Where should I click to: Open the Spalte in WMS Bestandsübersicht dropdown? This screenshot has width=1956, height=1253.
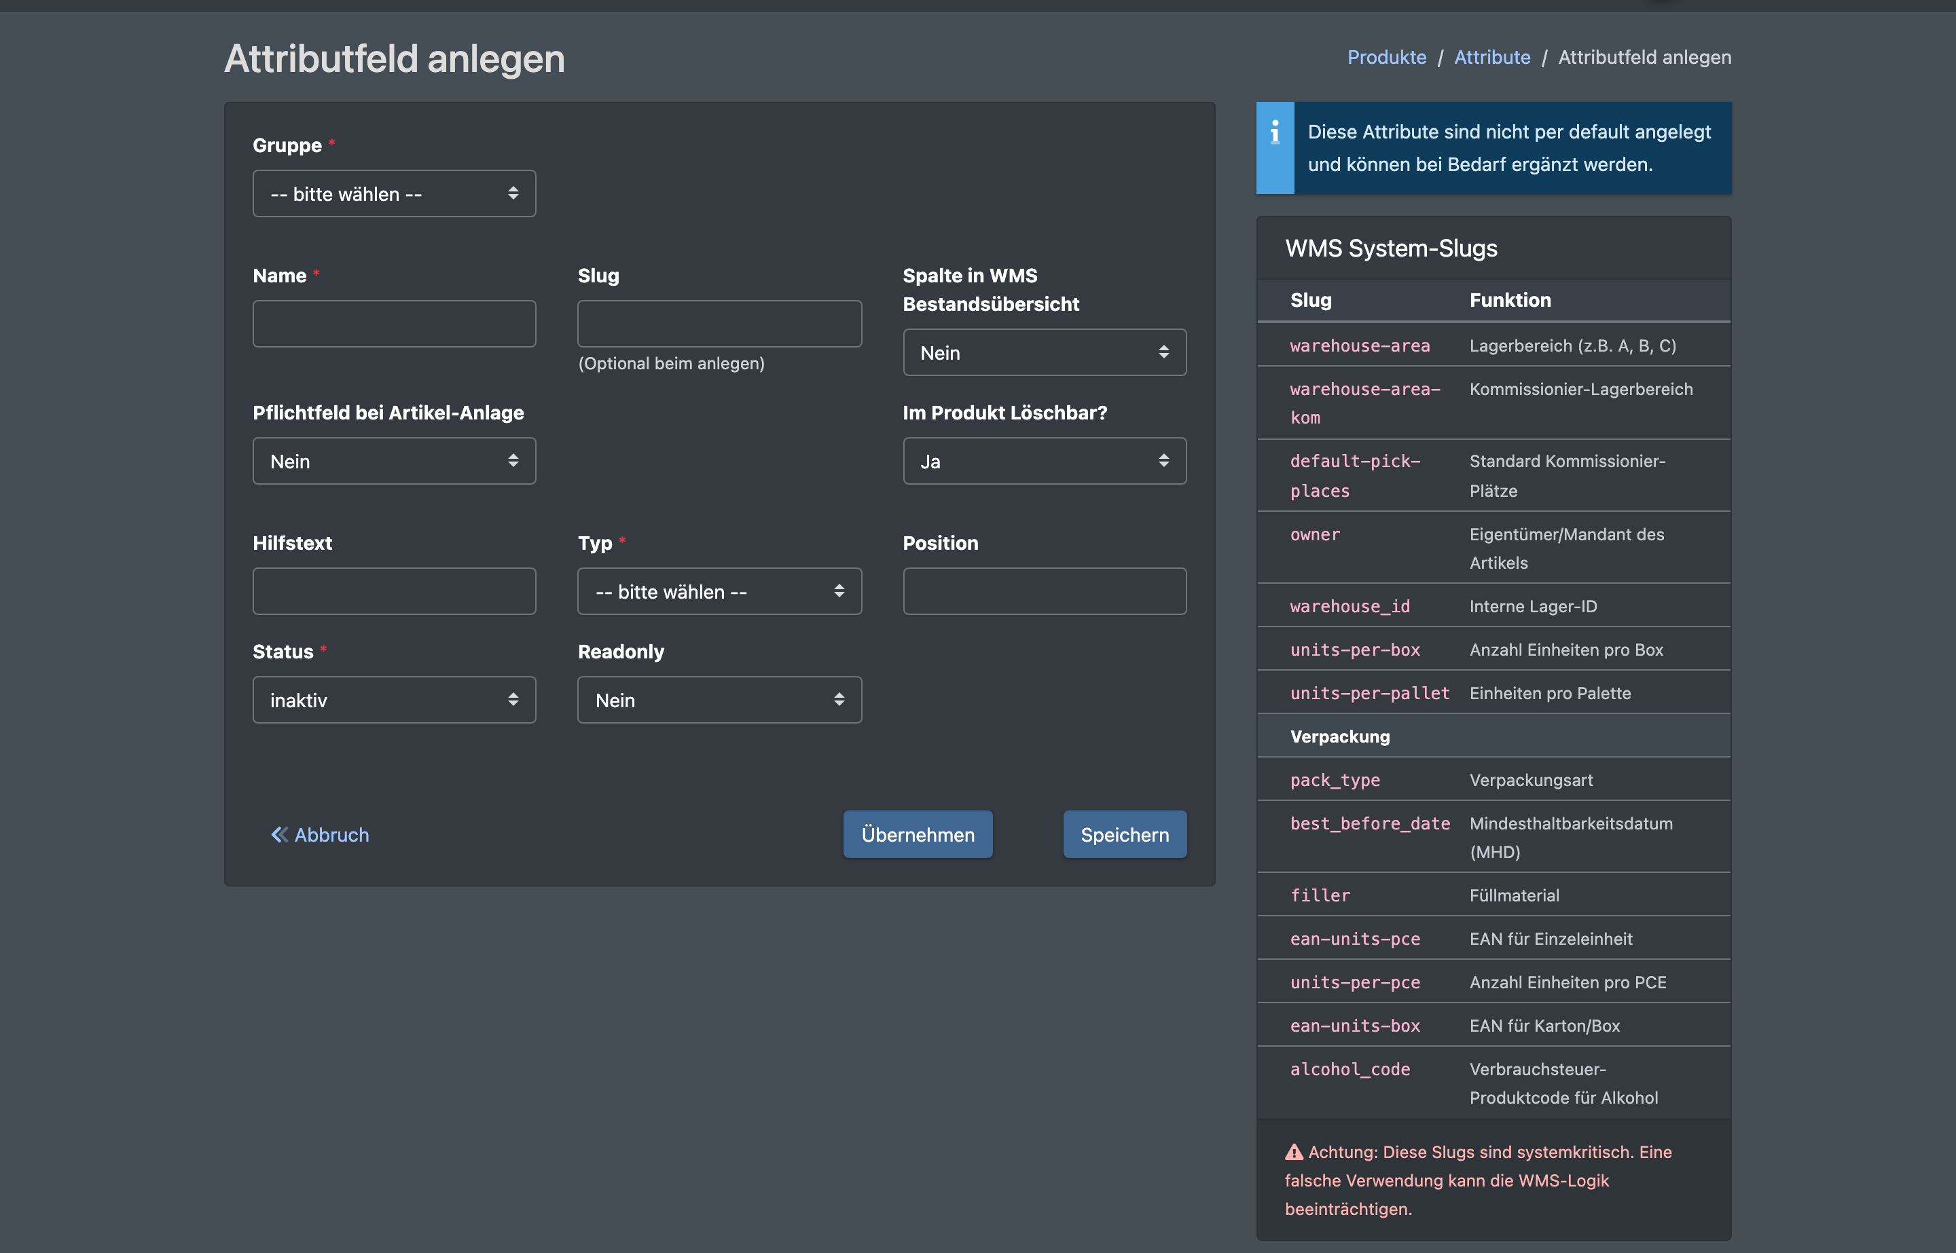[1045, 352]
